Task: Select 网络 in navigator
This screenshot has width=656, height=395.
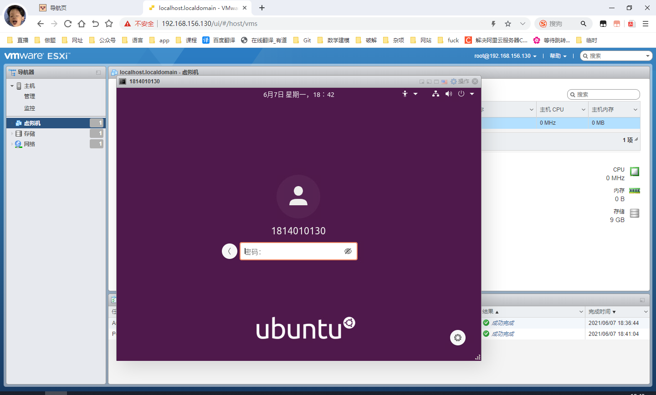Action: coord(30,144)
